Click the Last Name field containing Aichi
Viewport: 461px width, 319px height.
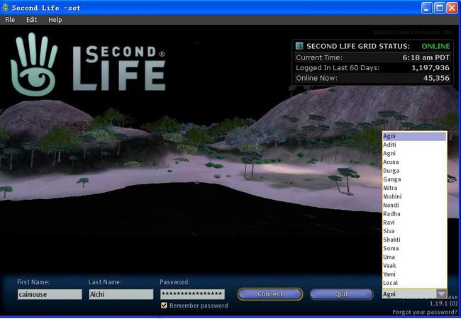(x=121, y=294)
